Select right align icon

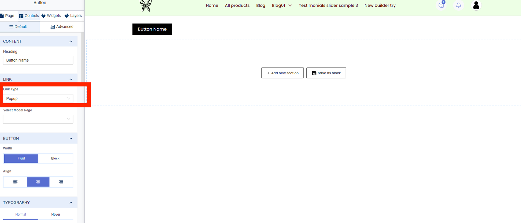tap(61, 182)
